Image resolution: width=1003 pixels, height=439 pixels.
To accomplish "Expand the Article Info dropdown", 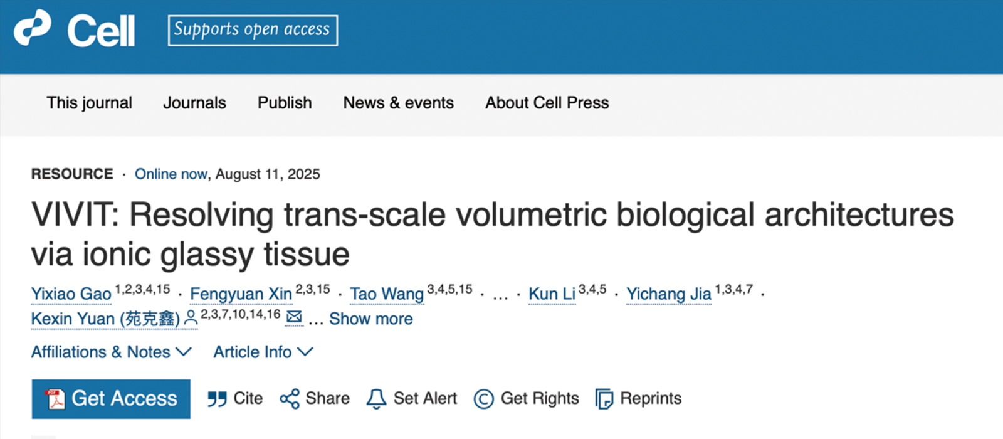I will [263, 352].
